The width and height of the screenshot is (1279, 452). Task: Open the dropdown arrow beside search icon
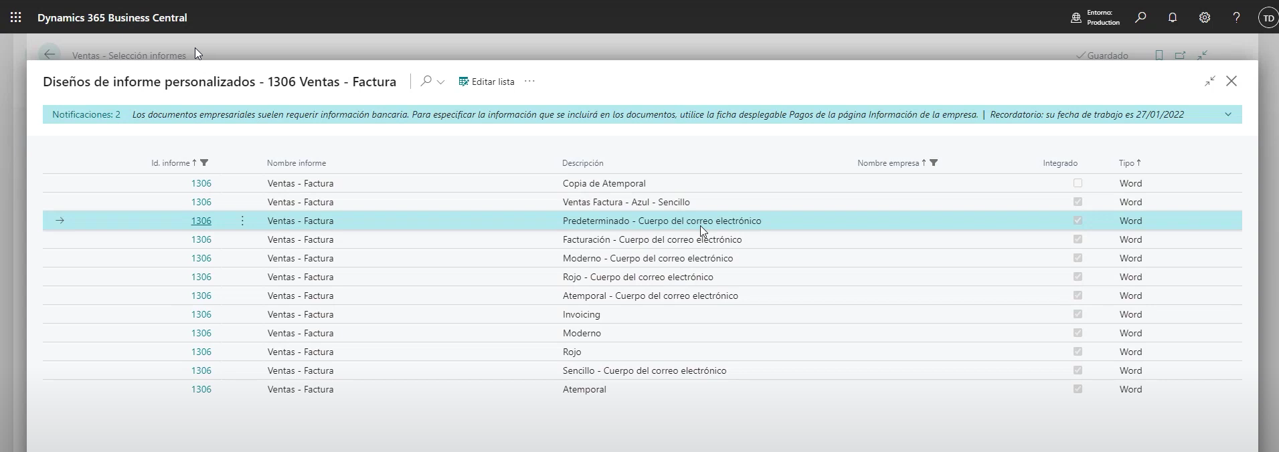pos(441,82)
